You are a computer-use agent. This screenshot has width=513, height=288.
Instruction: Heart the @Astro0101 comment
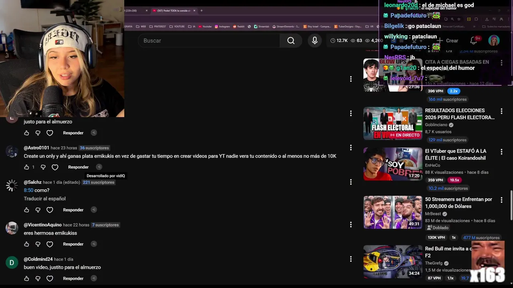55,167
